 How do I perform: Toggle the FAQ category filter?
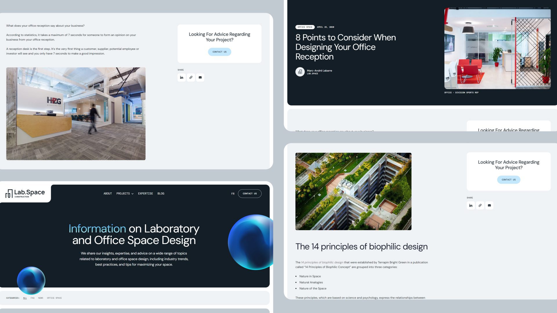pyautogui.click(x=32, y=298)
